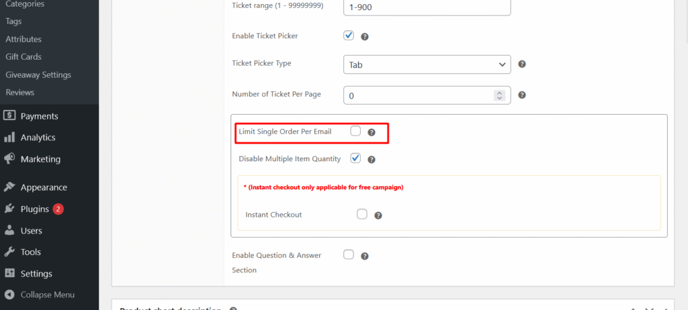688x310 pixels.
Task: Open the Gift Cards submenu link
Action: click(x=24, y=57)
